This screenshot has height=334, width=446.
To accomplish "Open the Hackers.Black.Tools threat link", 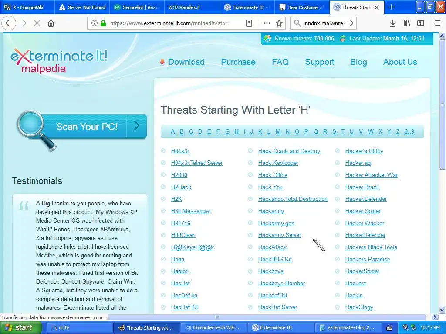I will click(x=371, y=247).
